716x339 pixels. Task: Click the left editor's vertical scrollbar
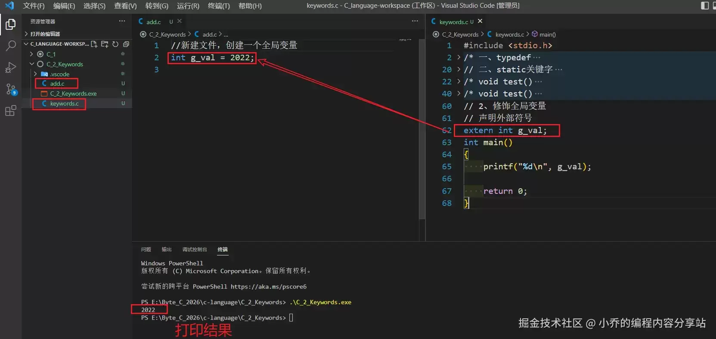click(x=422, y=129)
